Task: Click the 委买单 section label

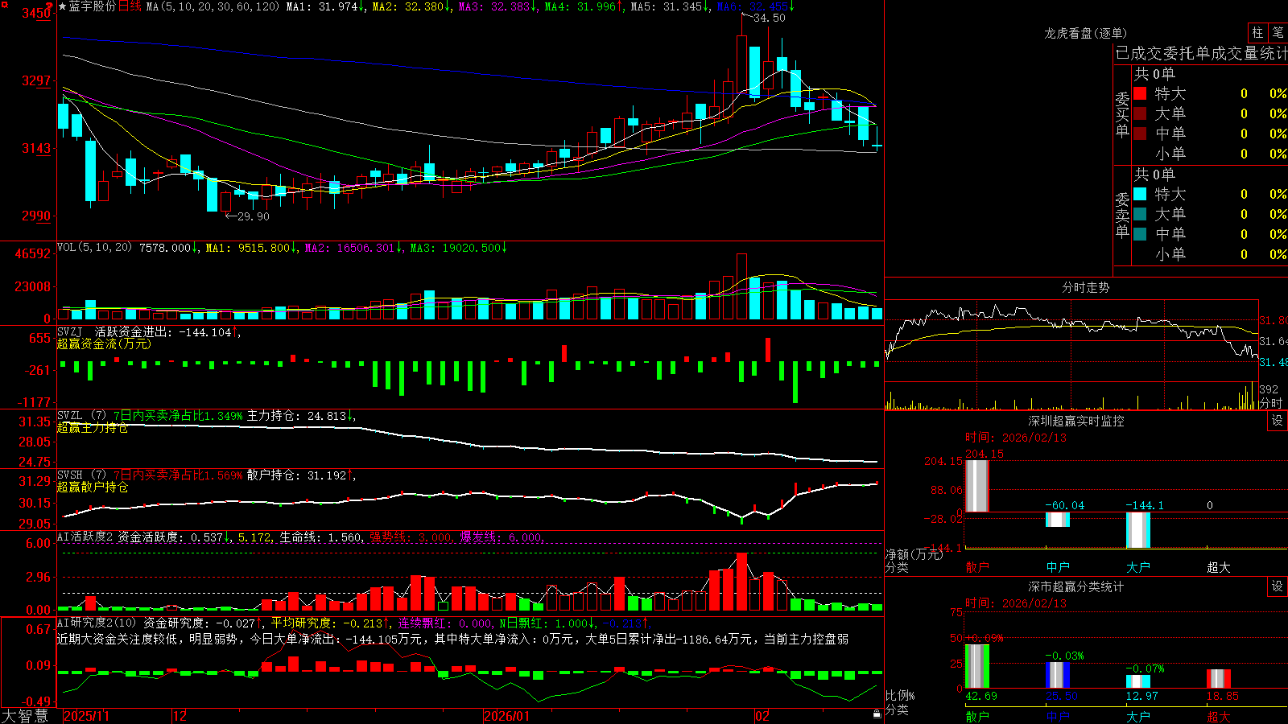Action: (x=1122, y=114)
